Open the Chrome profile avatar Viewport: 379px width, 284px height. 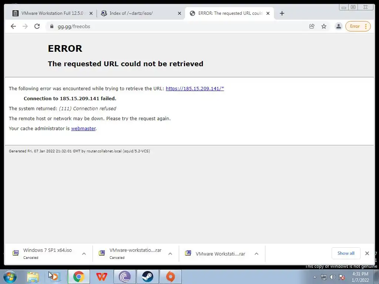(339, 26)
